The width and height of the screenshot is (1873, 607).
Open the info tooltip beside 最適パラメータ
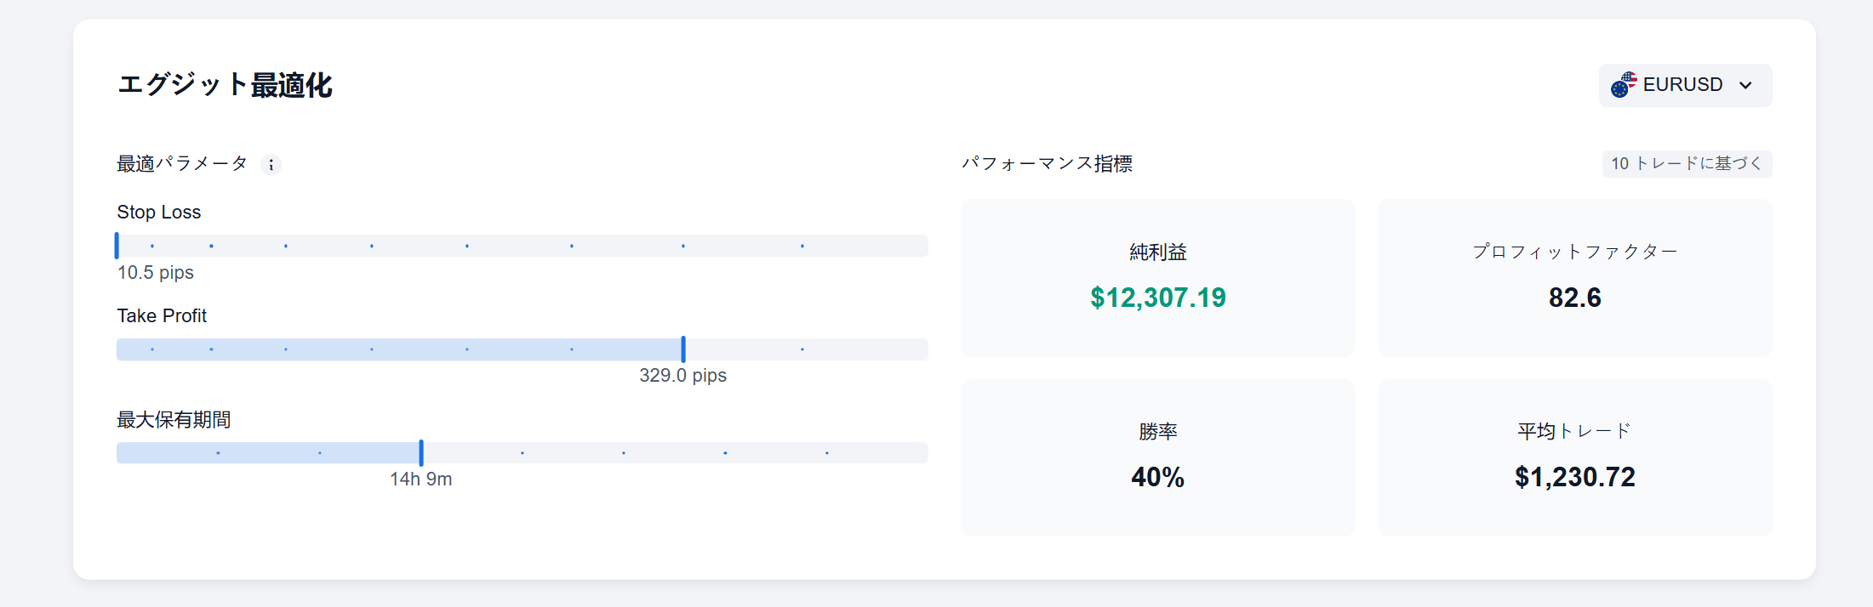[271, 165]
